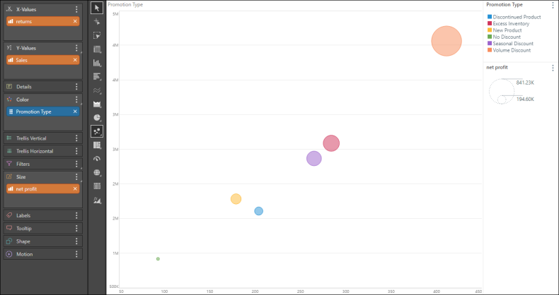
Task: Switch to globe map visualization
Action: [x=97, y=172]
